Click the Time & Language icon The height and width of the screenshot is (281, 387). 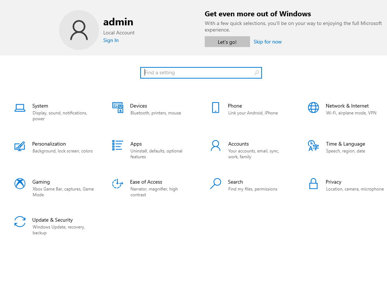point(313,145)
